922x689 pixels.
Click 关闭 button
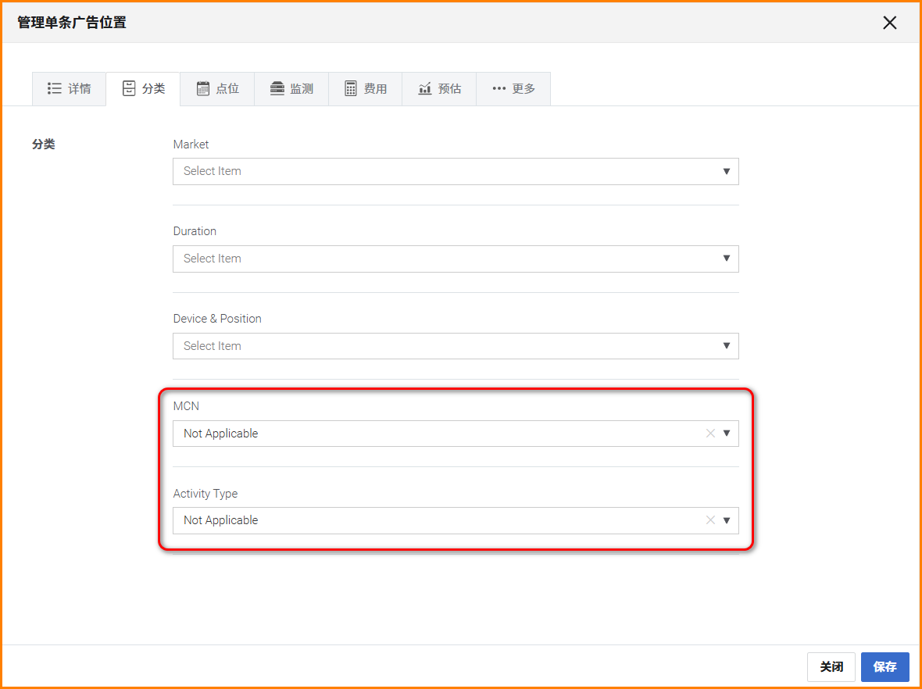[x=831, y=666]
